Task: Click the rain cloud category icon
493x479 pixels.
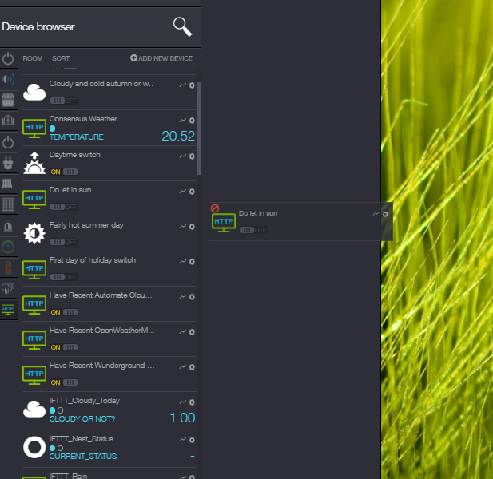Action: 8,288
